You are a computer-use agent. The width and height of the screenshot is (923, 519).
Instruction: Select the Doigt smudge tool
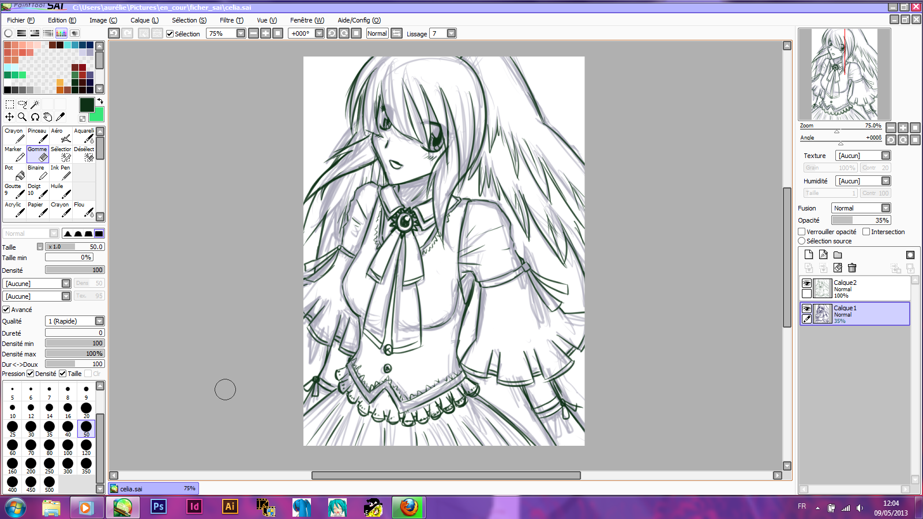(37, 191)
